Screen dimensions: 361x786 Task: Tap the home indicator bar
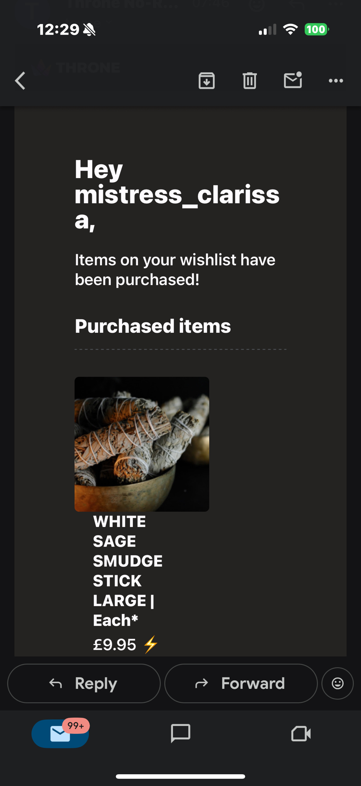pos(181,776)
